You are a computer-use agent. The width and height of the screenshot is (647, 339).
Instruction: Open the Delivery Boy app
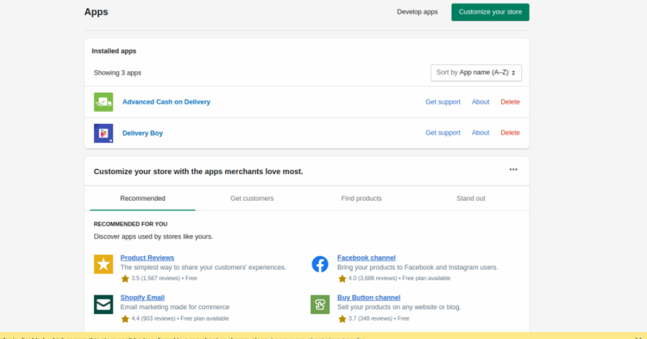pyautogui.click(x=143, y=133)
